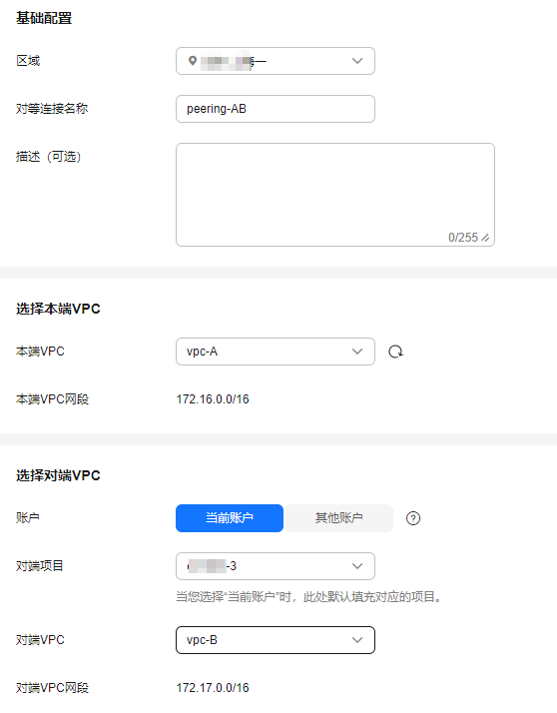Open the 对端项目 project dropdown
The height and width of the screenshot is (713, 557).
(276, 566)
